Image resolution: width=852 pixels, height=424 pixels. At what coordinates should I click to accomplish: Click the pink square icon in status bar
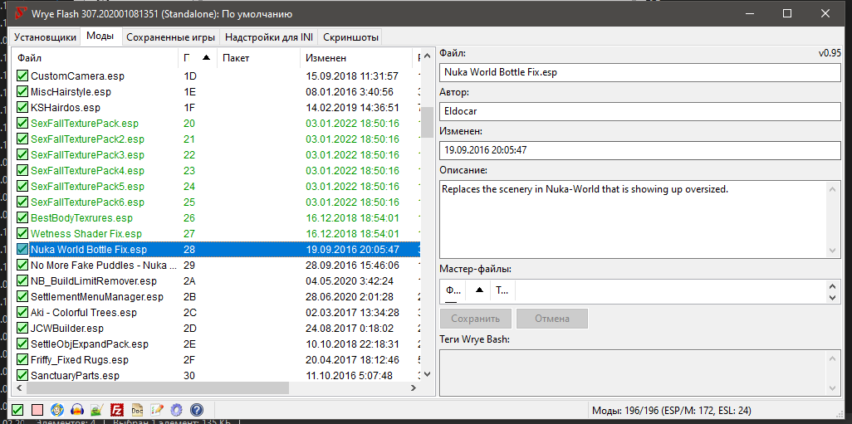[37, 409]
